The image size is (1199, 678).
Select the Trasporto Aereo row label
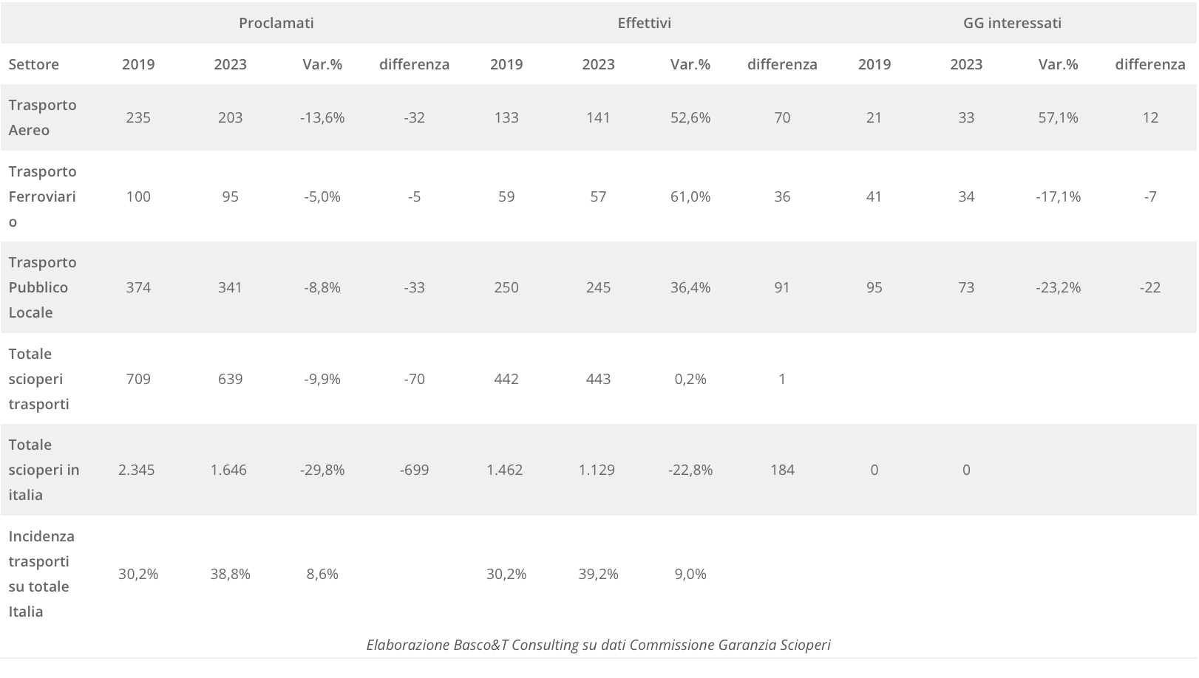click(42, 117)
